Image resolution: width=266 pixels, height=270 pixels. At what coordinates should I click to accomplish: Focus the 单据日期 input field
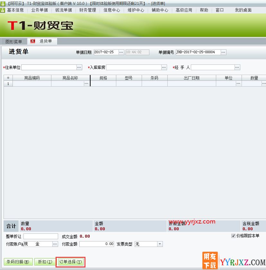106,52
